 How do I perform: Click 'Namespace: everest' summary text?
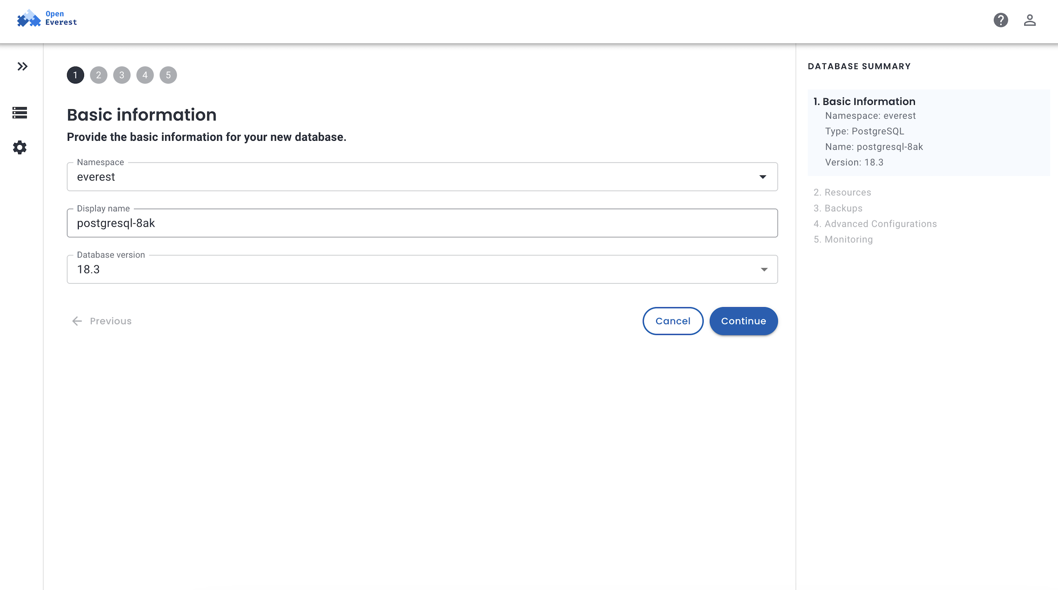pyautogui.click(x=870, y=116)
